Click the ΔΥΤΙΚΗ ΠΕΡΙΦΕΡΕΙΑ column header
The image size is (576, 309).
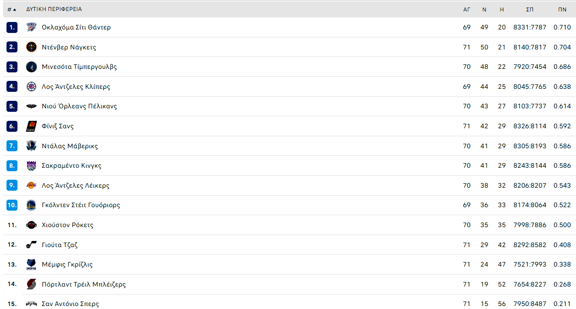(x=54, y=9)
